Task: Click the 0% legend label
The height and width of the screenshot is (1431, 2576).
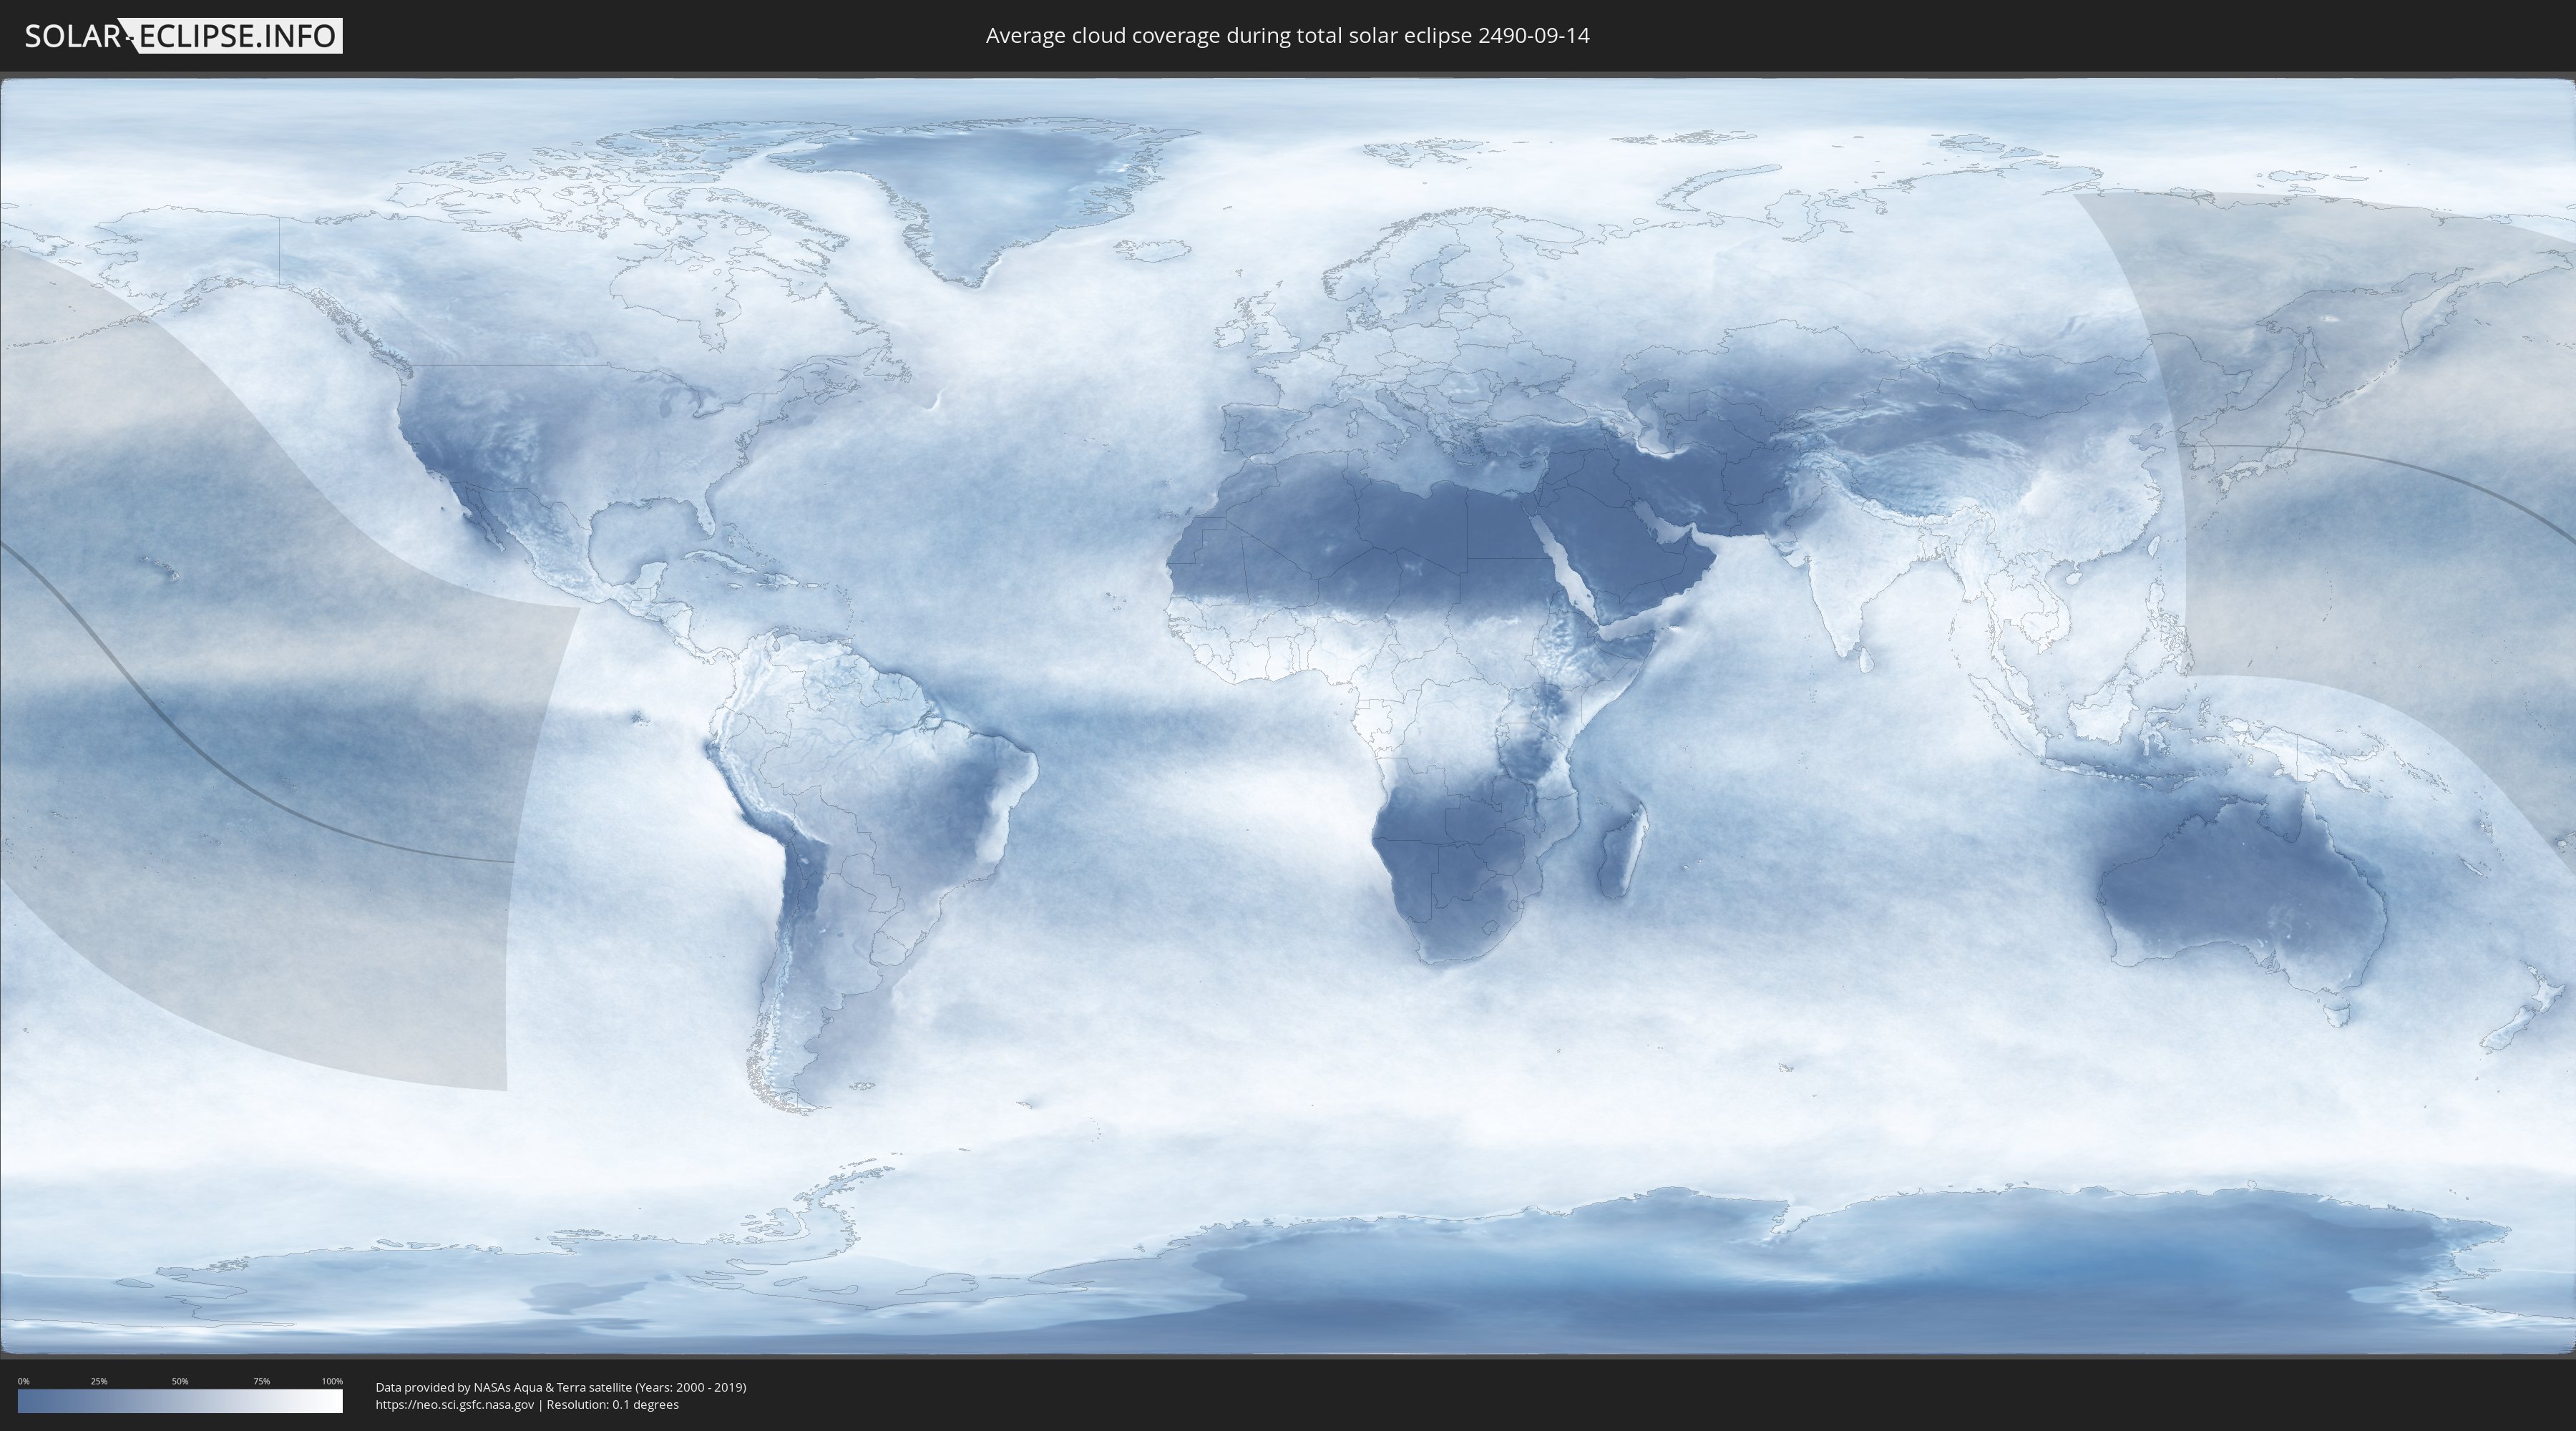Action: 23,1381
